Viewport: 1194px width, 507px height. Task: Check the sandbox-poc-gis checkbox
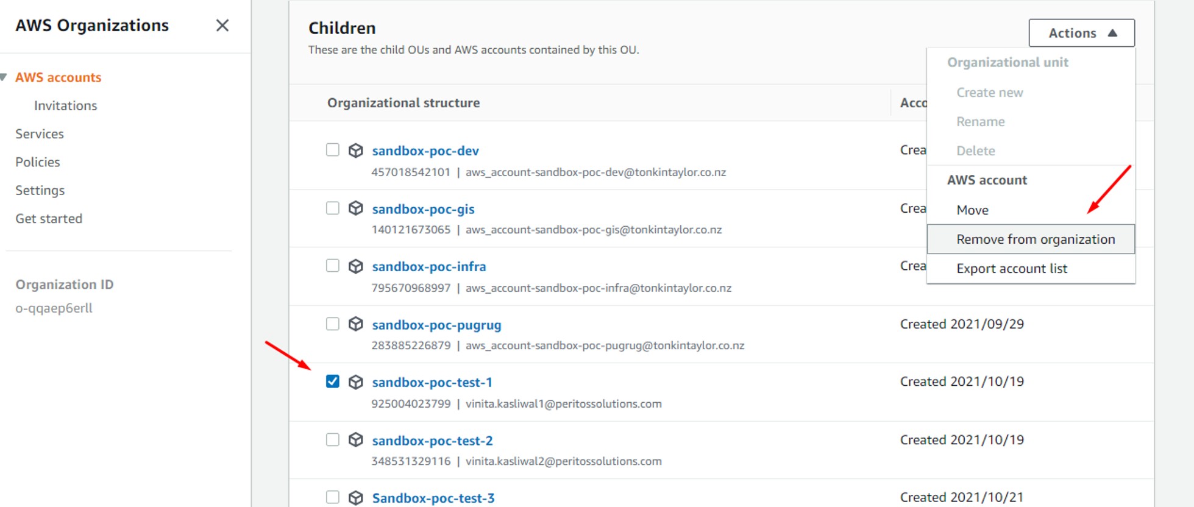tap(332, 208)
